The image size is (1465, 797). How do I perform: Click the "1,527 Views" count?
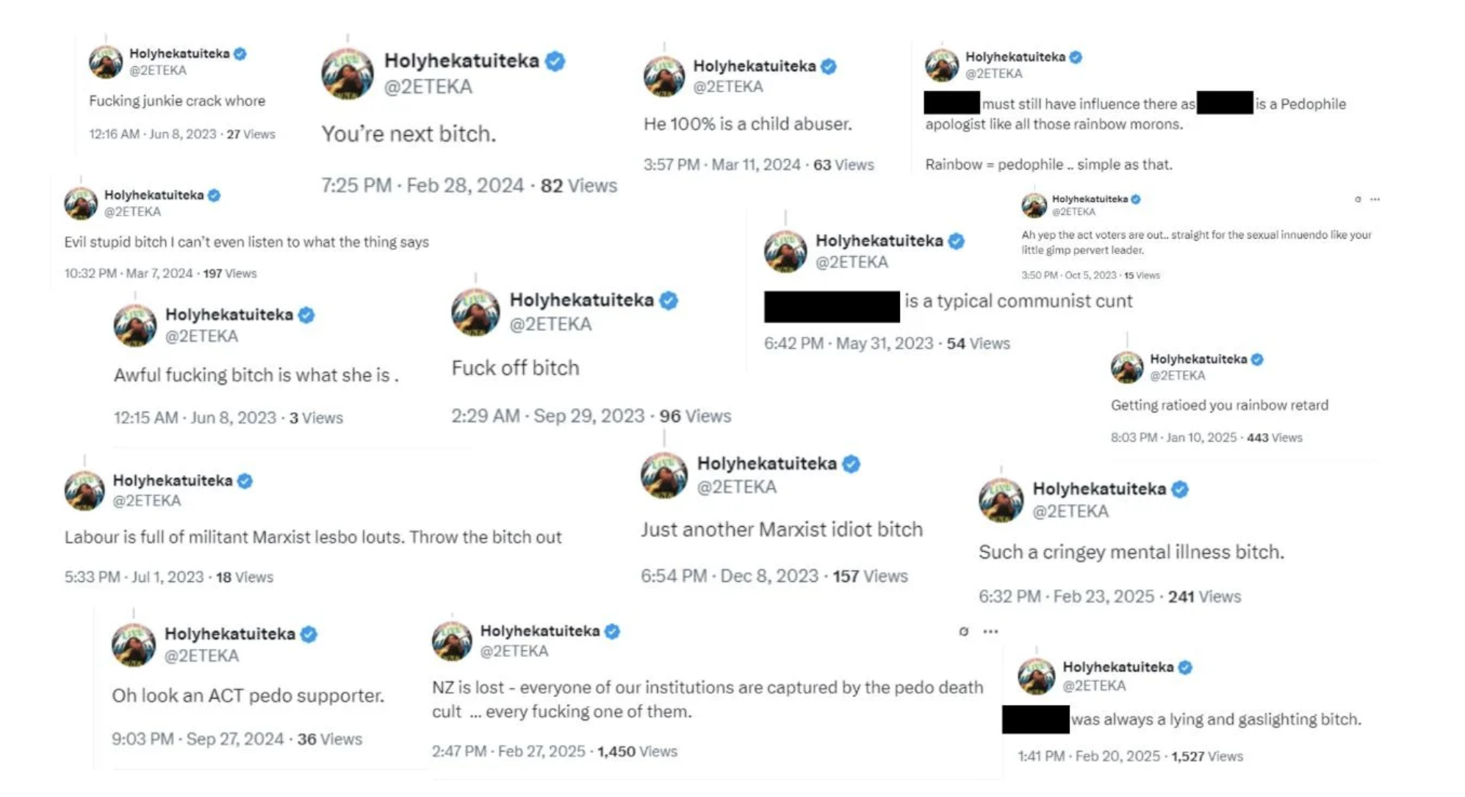1206,756
